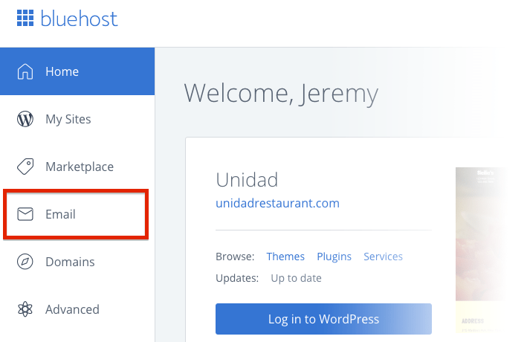Select the compass Domains icon
The image size is (527, 342).
[25, 262]
